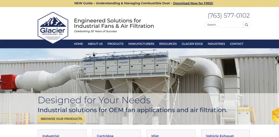Open the Industries menu item
The image size is (279, 137).
[216, 44]
